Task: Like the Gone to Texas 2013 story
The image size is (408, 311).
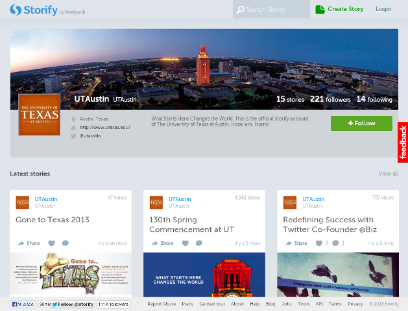Action: [x=51, y=243]
